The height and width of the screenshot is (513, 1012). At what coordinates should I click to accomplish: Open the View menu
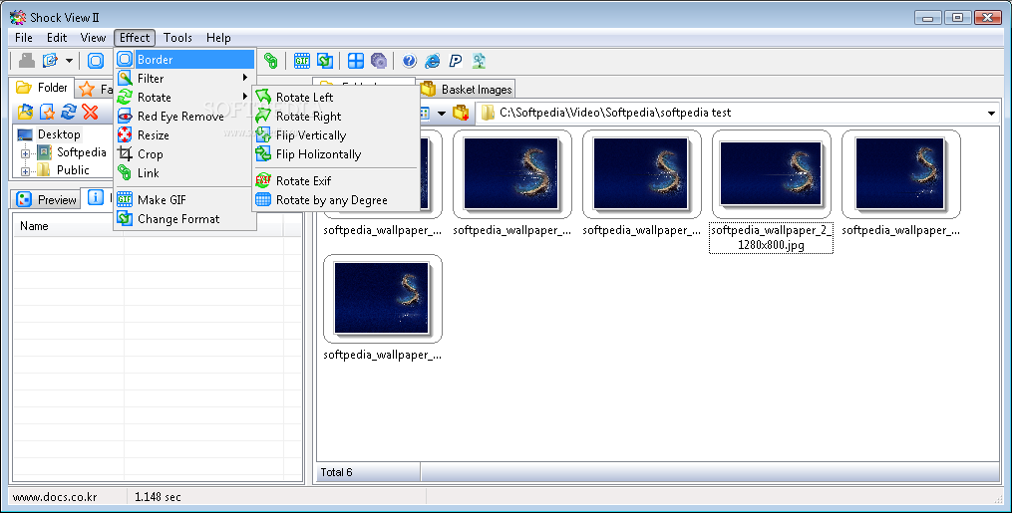coord(93,38)
